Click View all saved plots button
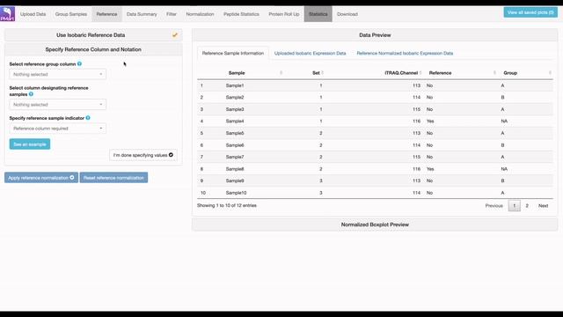 click(530, 12)
